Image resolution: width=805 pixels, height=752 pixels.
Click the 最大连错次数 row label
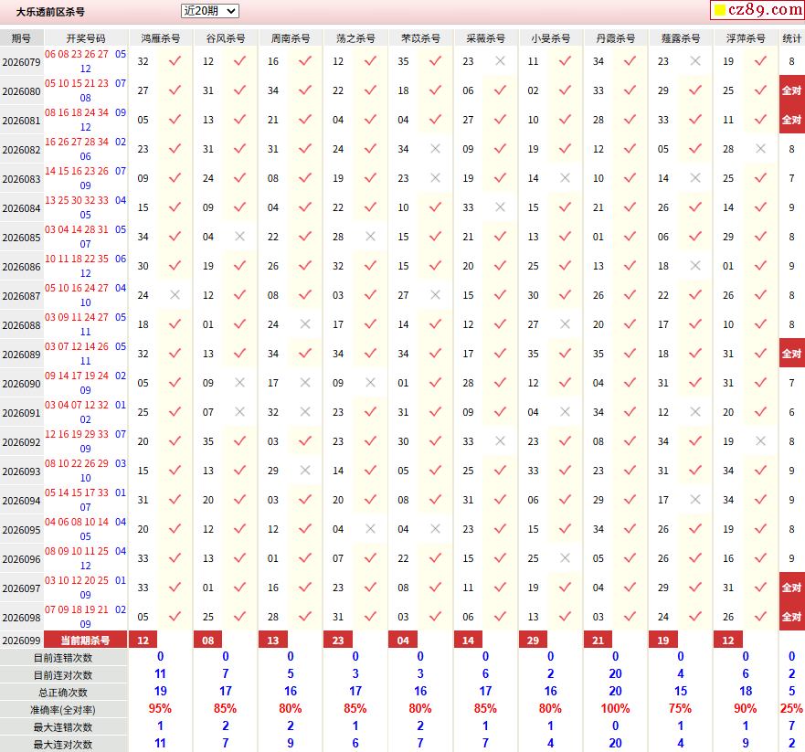pyautogui.click(x=63, y=728)
